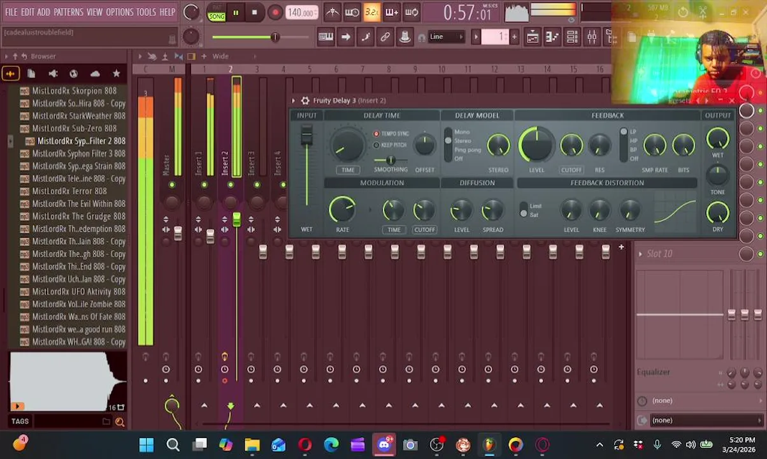Toggle PAT/SONG mode button
Viewport: 767px width, 459px height.
pos(216,12)
